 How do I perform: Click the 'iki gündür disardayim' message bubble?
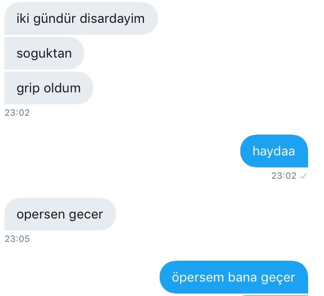pos(81,18)
